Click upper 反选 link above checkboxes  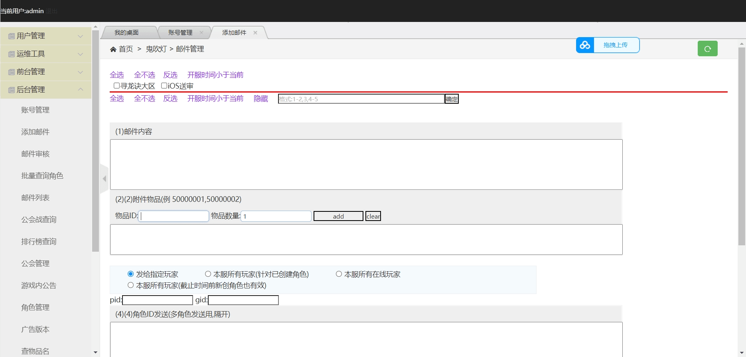click(170, 75)
